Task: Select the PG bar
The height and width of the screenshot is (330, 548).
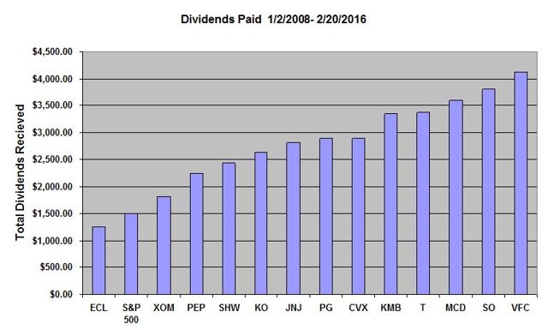Action: tap(325, 216)
